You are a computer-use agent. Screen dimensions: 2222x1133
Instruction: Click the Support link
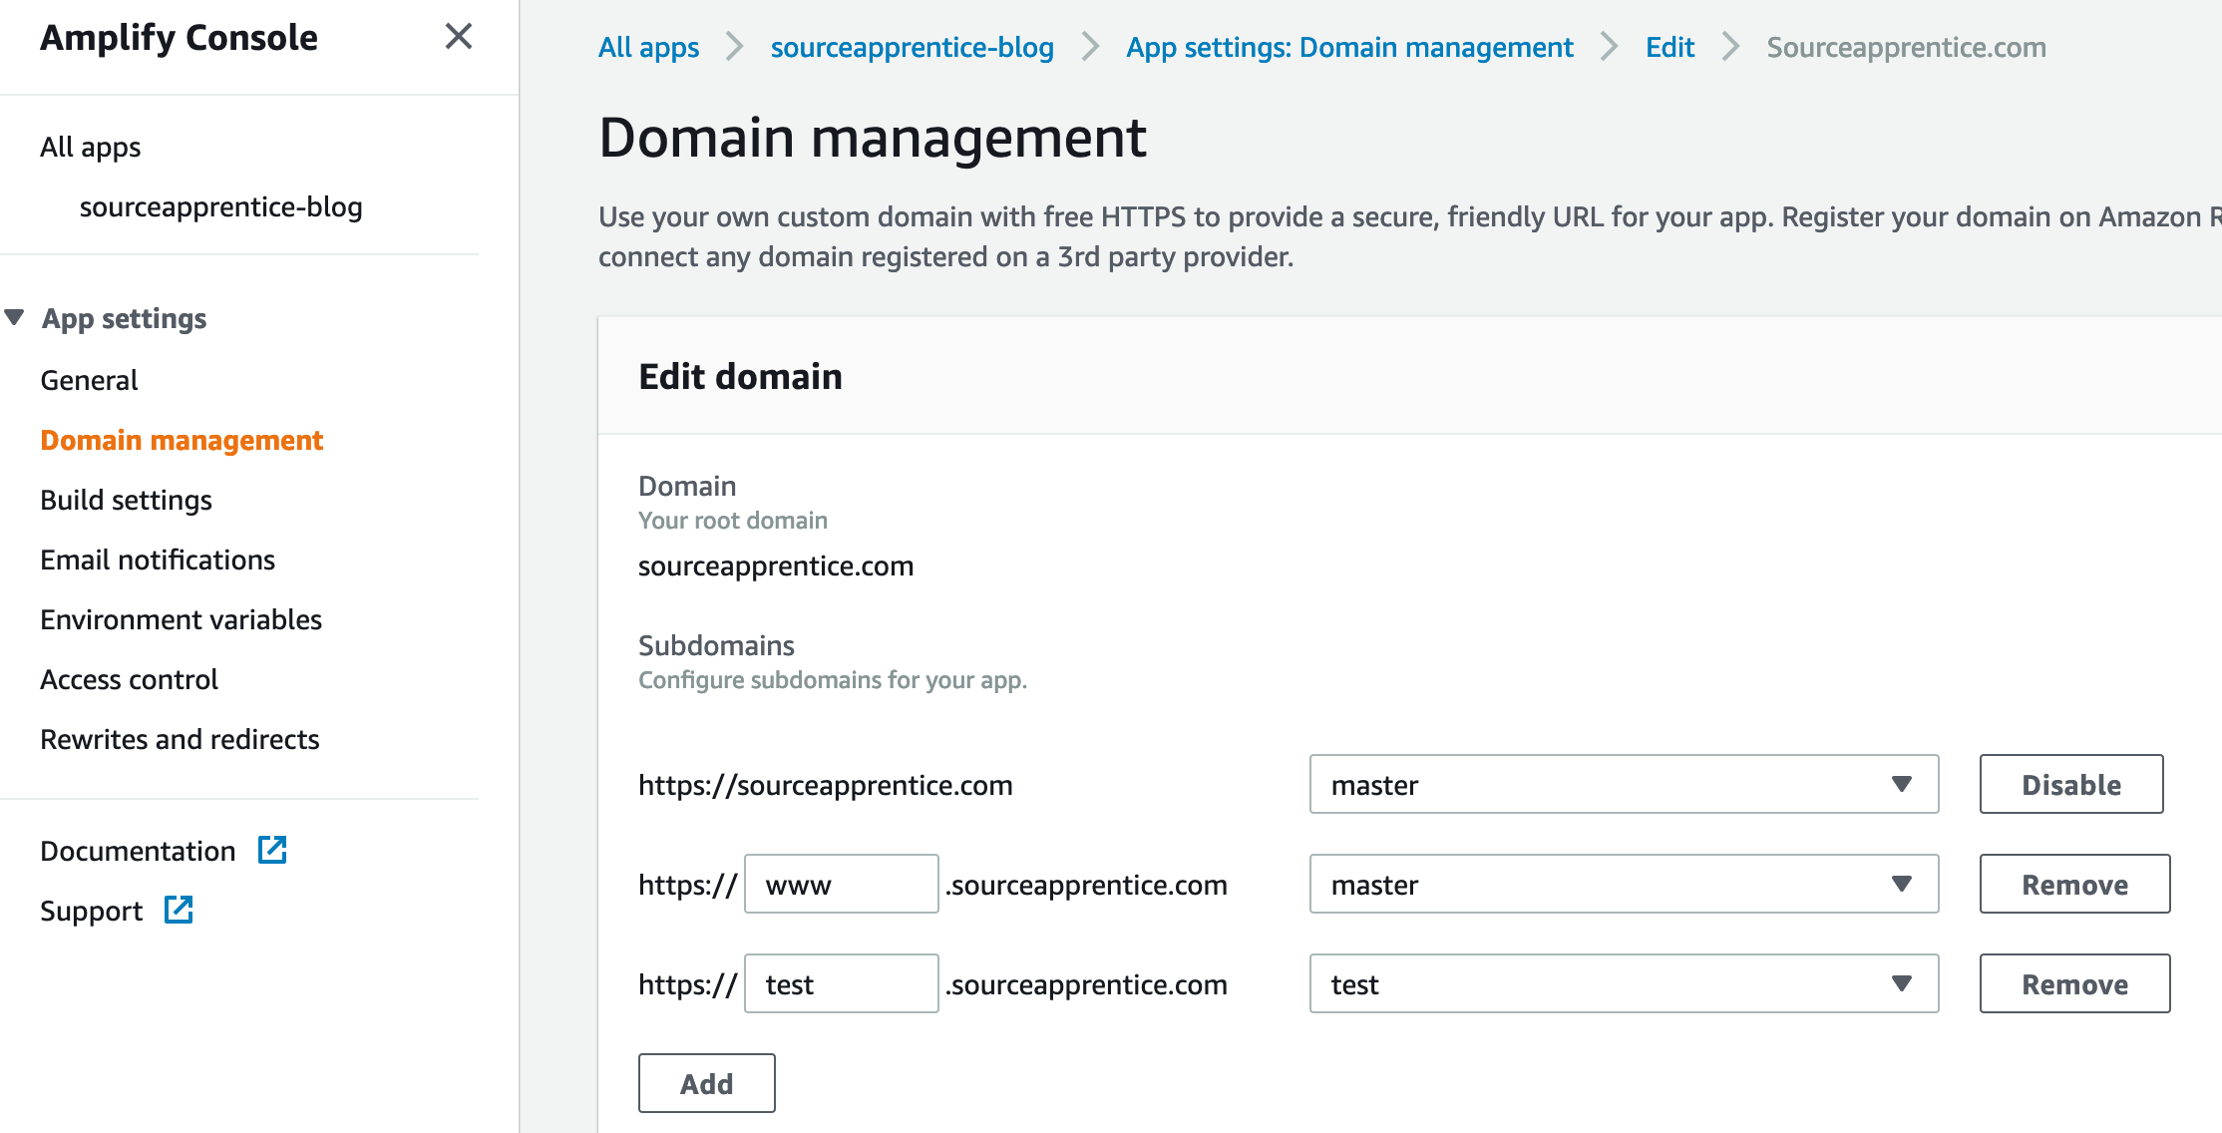tap(92, 911)
